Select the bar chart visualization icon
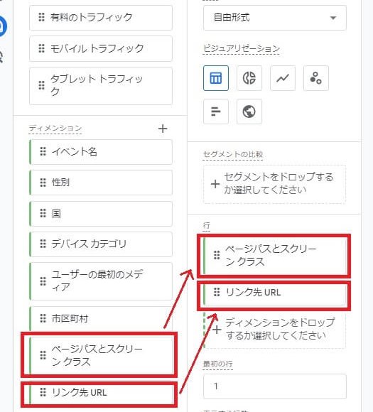Image resolution: width=373 pixels, height=412 pixels. pos(216,112)
